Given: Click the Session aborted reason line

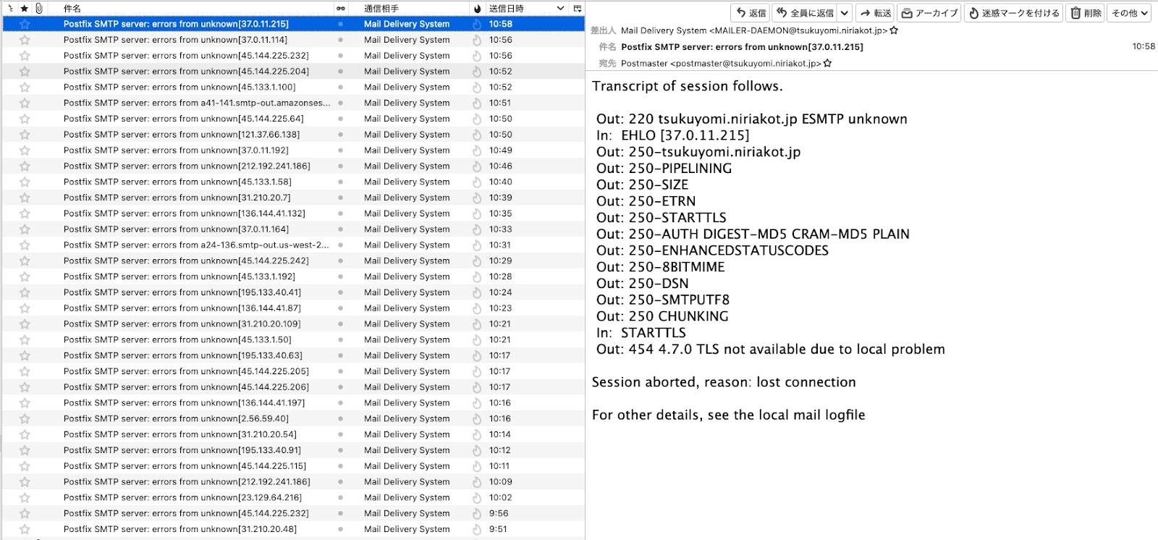Looking at the screenshot, I should coord(724,382).
